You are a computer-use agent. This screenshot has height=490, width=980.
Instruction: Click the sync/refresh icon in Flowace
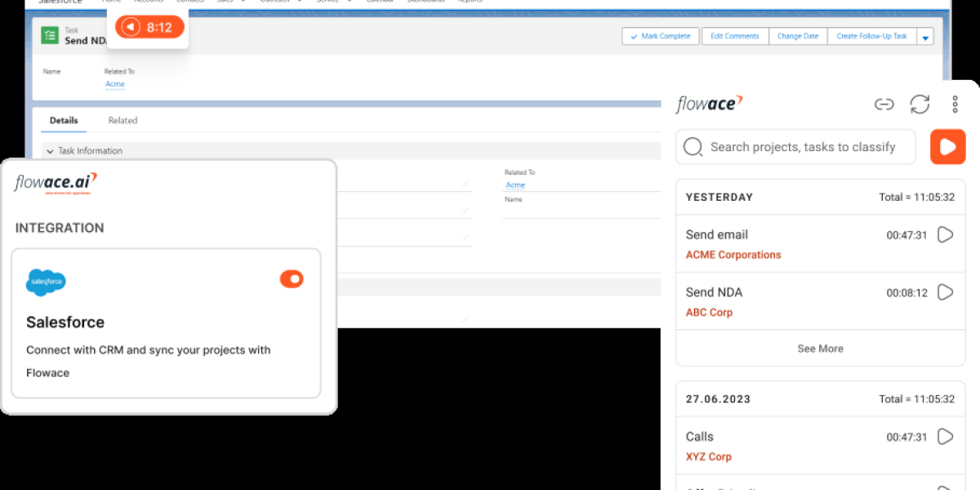pyautogui.click(x=920, y=105)
